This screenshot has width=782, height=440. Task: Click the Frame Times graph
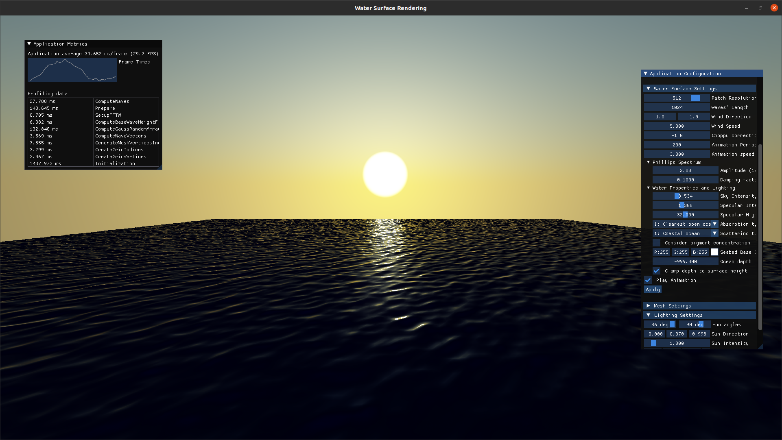(72, 70)
